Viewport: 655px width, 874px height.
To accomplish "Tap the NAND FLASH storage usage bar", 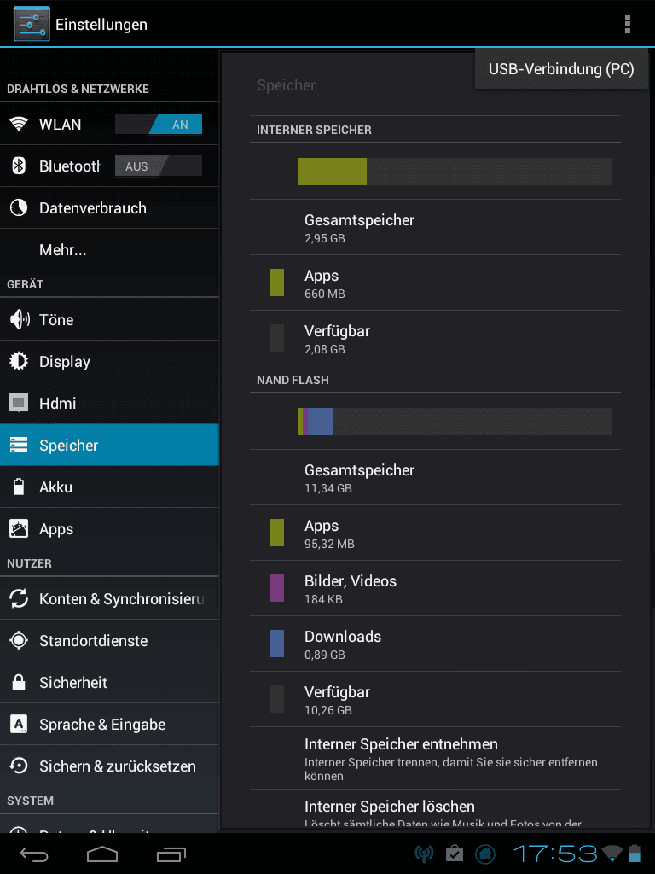I will click(x=455, y=422).
